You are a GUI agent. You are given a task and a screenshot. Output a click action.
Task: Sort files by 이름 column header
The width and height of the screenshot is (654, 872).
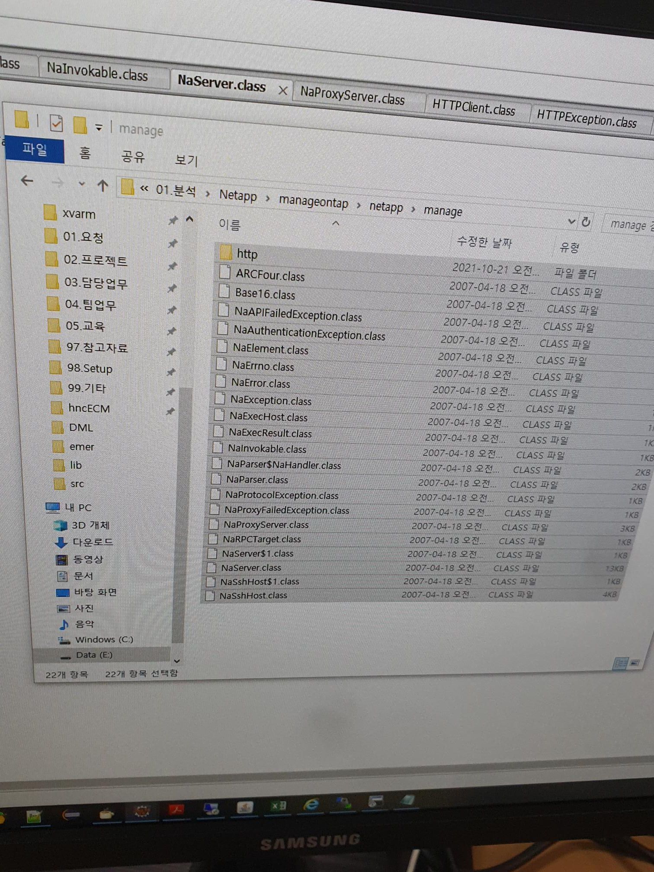pos(229,224)
